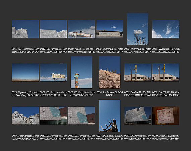Click the caption ending 5L8Y3676.CR
The image size is (191, 151).
pos(81,137)
